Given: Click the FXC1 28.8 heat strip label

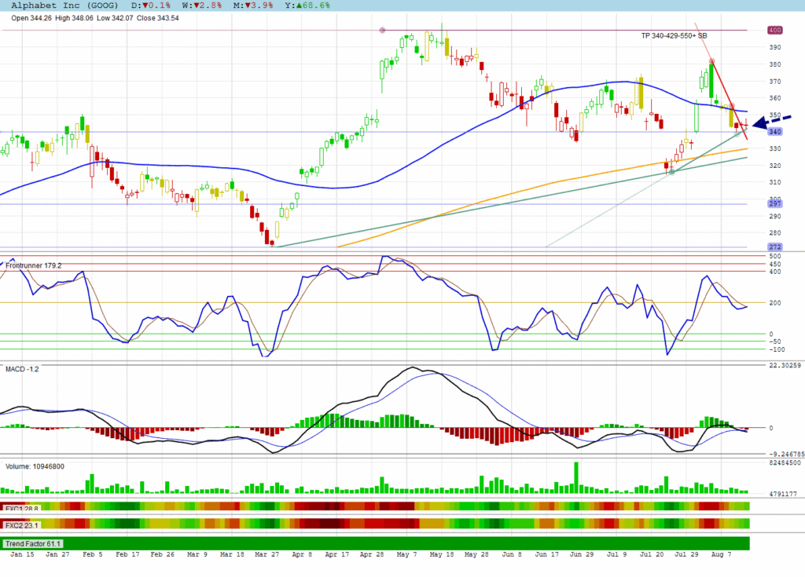Looking at the screenshot, I should [x=21, y=509].
